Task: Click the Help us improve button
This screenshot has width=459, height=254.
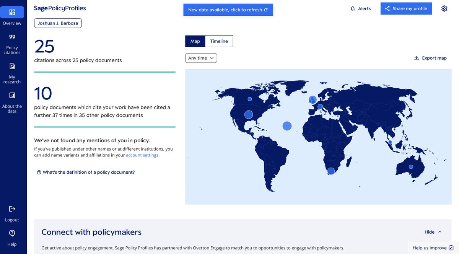Action: pos(433,248)
